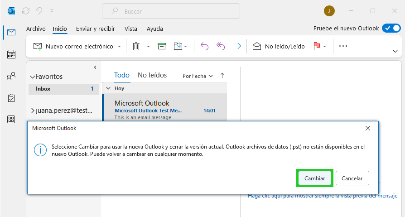Open Mail view in the sidebar
Screen dimensions: 405x217
(11, 33)
